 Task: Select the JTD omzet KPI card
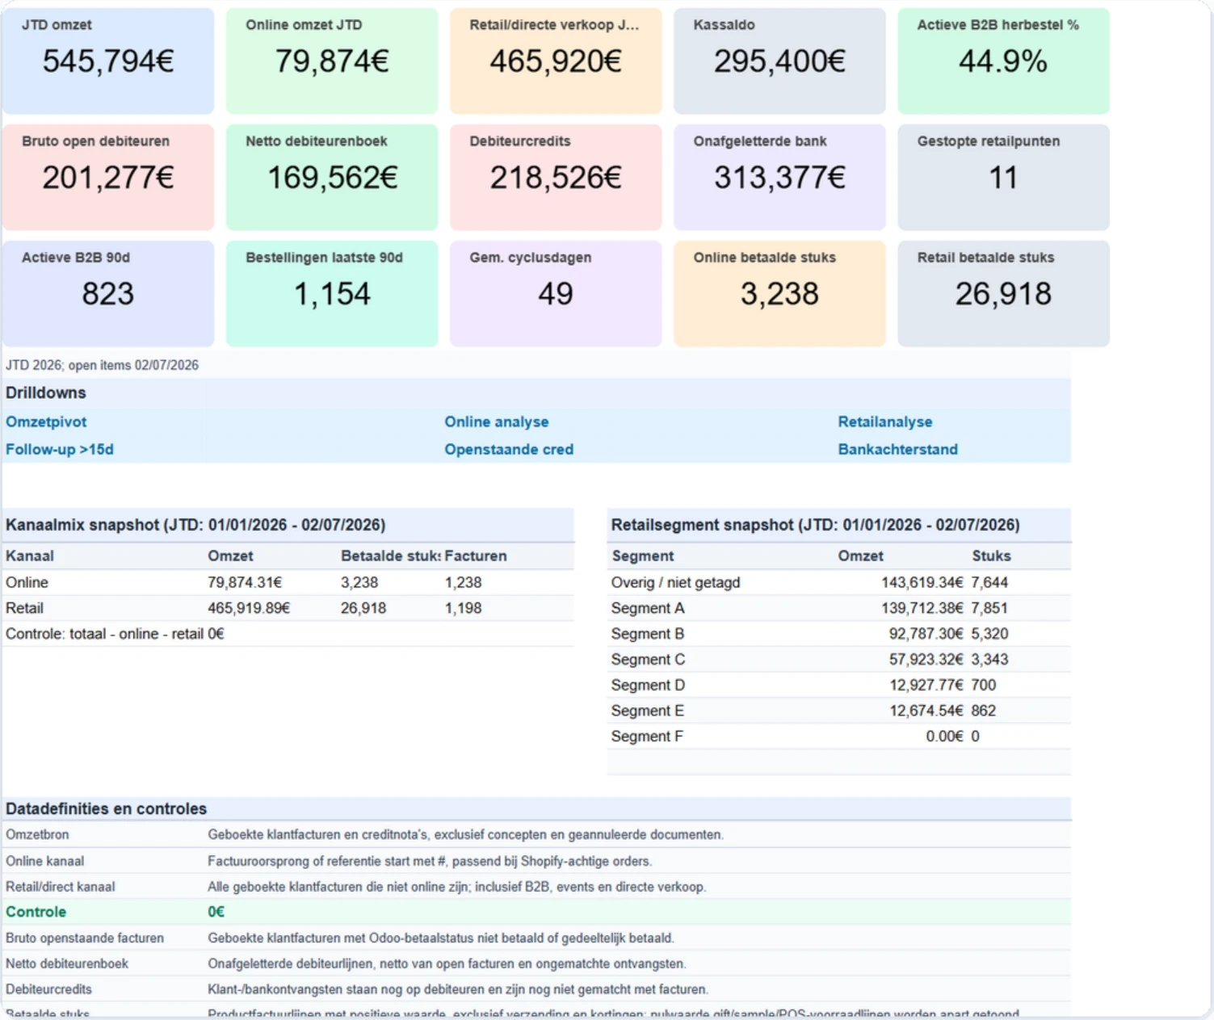108,61
